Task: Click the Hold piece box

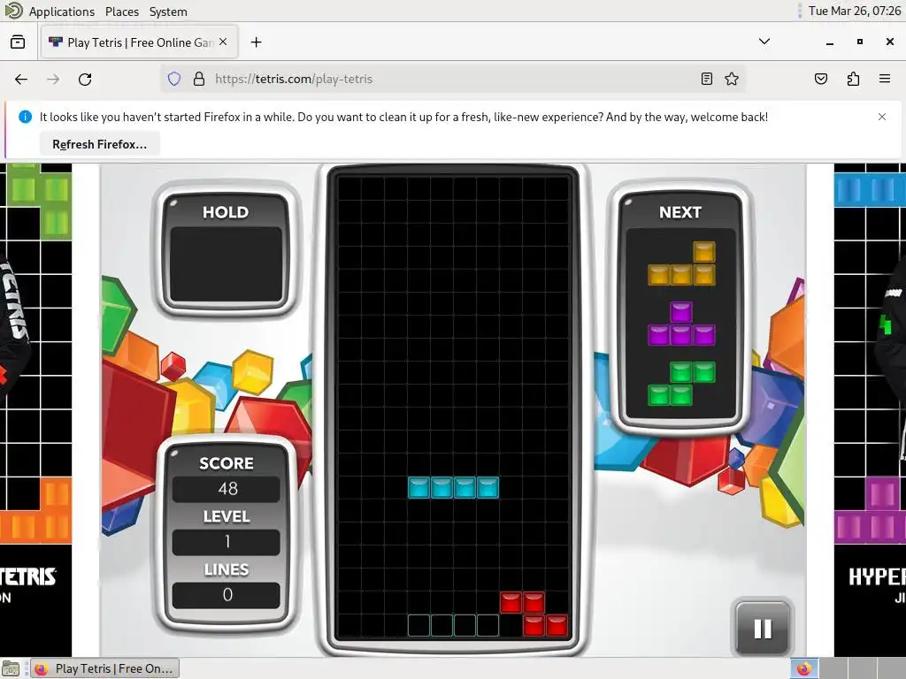Action: tap(226, 264)
